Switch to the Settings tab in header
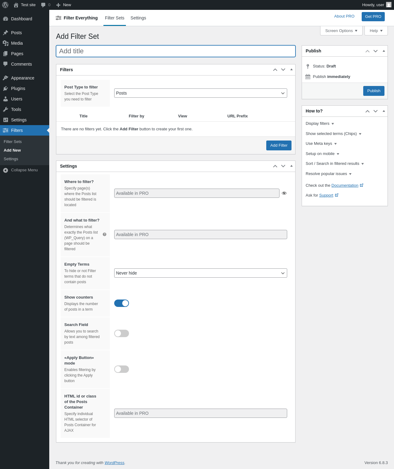This screenshot has height=469, width=394. tap(138, 18)
